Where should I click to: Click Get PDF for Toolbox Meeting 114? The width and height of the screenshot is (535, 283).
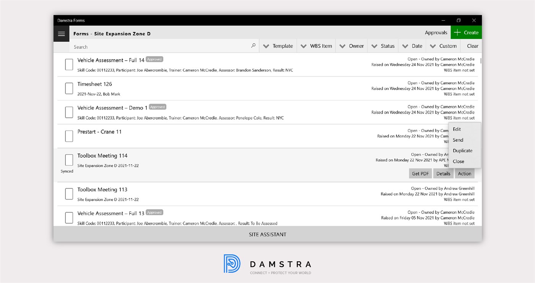[420, 173]
